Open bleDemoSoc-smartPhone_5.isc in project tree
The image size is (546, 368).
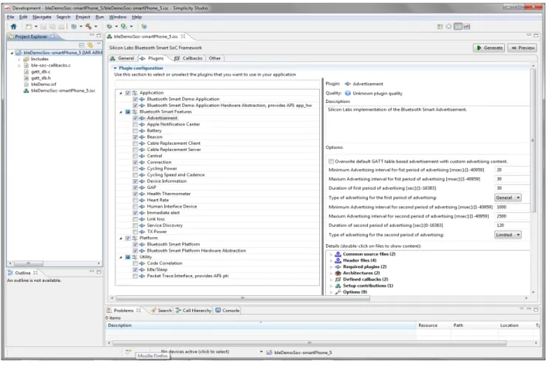click(63, 91)
